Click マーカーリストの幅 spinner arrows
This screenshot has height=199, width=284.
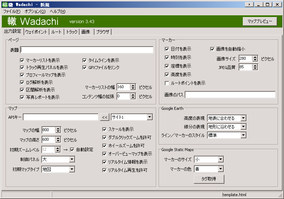[x=133, y=87]
